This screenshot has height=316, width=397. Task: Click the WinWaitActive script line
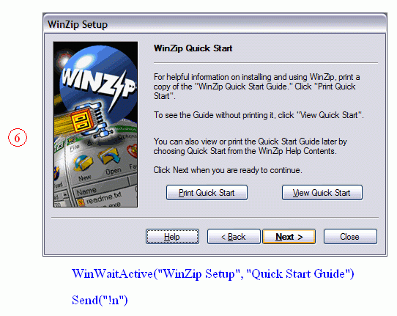tap(213, 274)
